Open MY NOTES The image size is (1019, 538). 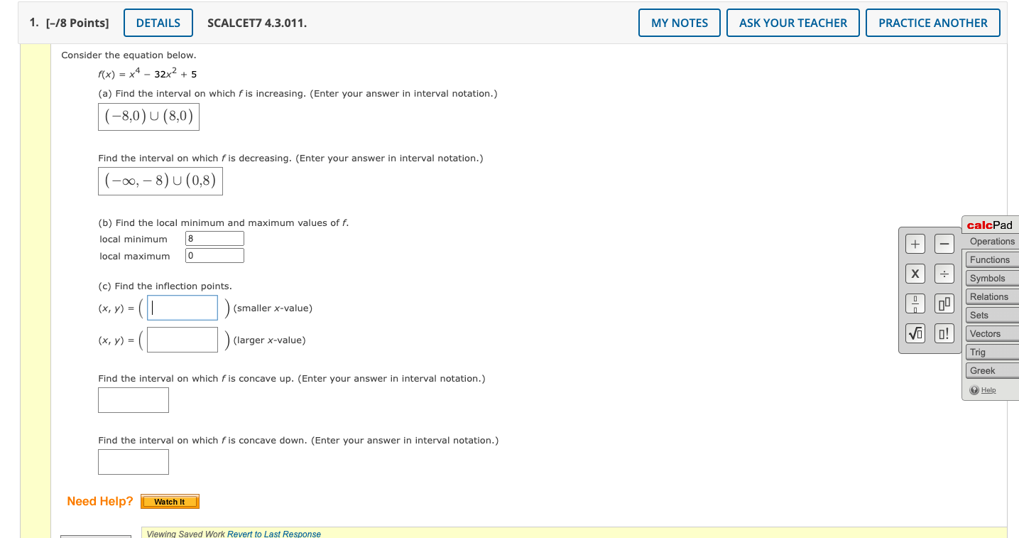coord(679,22)
